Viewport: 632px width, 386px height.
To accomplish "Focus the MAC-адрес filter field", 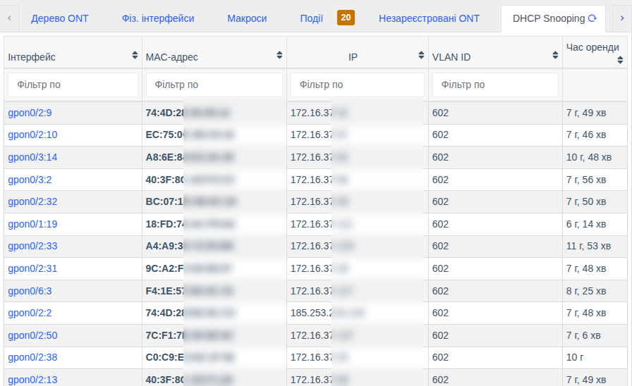I will [214, 85].
